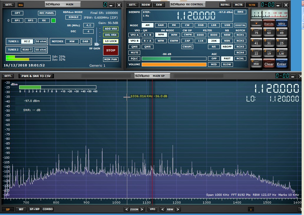Switch to COMBO view

[48, 209]
